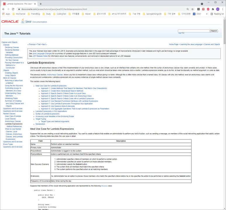Open Java Language Changes link
This screenshot has width=226, height=210.
42,53
